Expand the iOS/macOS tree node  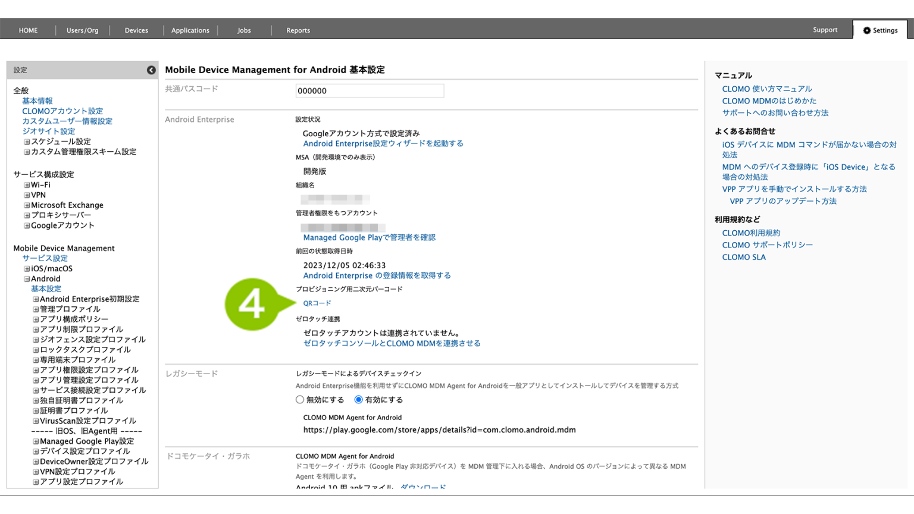click(27, 269)
